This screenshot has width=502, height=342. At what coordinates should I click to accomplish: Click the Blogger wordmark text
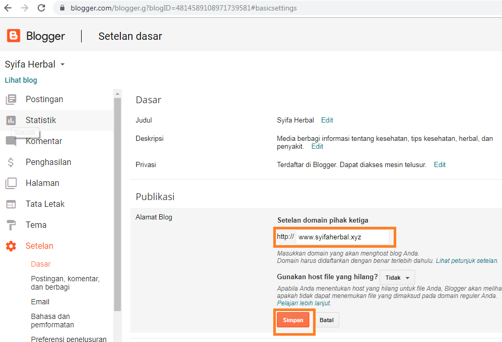point(46,36)
